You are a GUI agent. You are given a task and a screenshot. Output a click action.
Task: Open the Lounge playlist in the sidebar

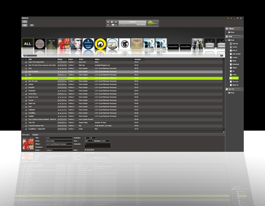click(234, 57)
